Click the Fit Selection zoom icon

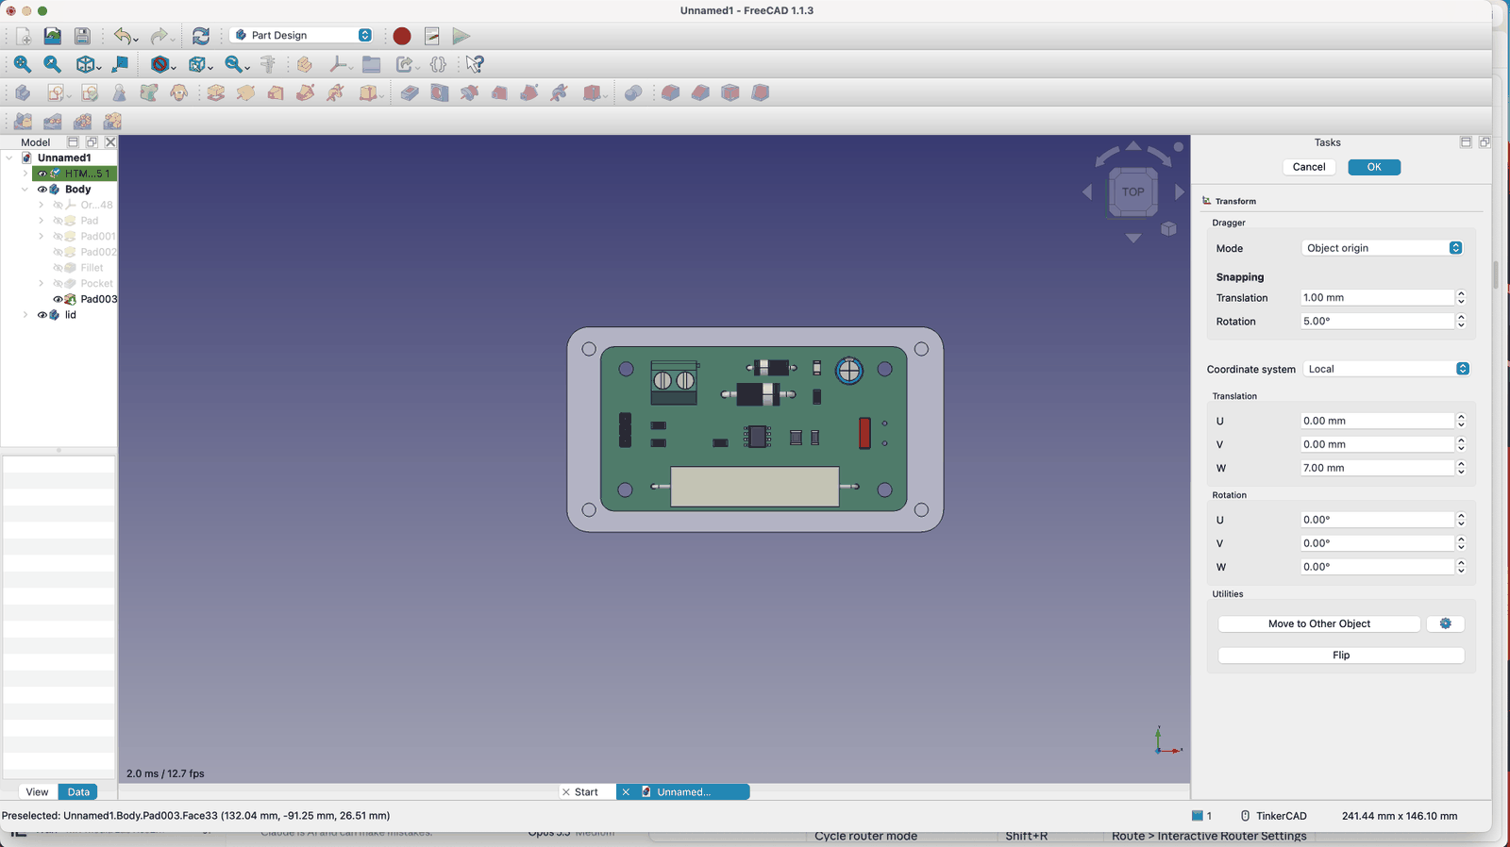tap(53, 64)
